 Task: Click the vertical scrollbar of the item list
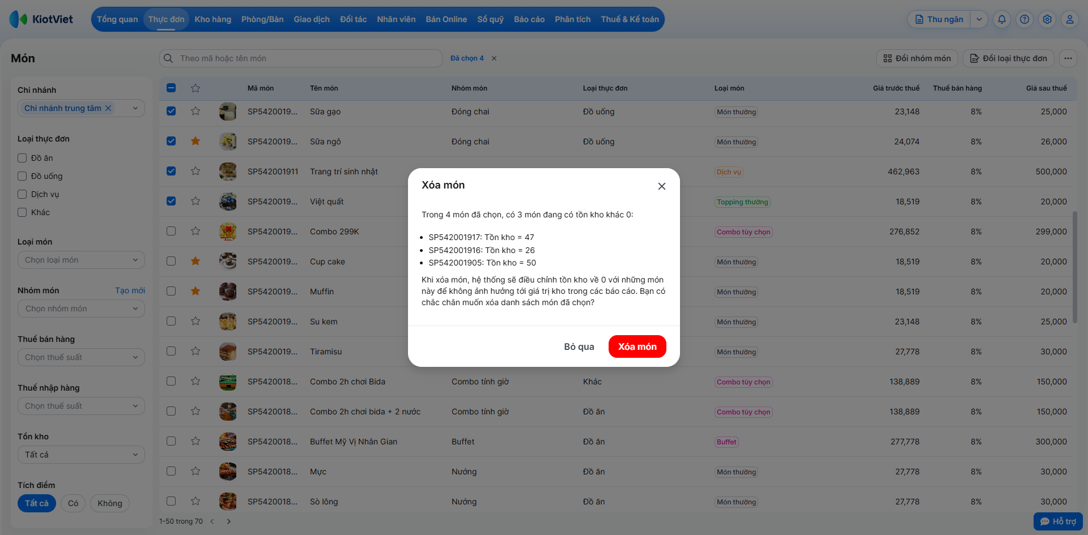click(x=1074, y=266)
